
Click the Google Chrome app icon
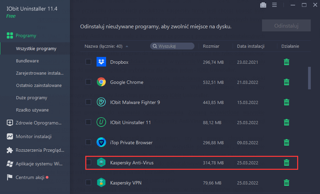click(x=101, y=82)
